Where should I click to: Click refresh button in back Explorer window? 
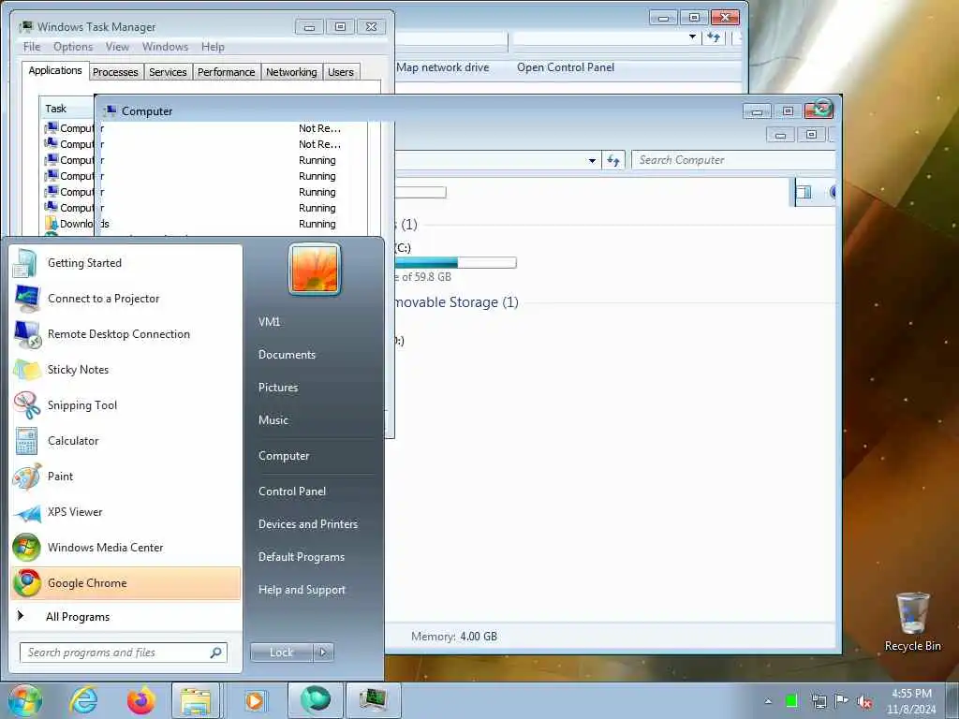pos(713,37)
